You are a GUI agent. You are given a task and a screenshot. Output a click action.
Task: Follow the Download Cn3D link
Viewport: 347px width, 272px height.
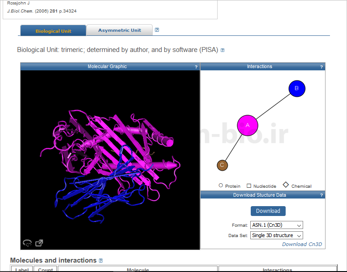coord(301,244)
